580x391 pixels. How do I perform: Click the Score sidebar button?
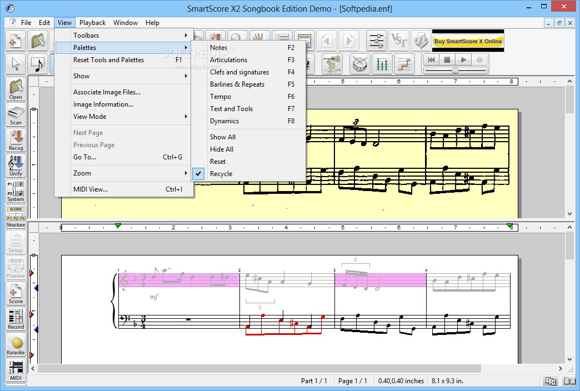pyautogui.click(x=16, y=293)
